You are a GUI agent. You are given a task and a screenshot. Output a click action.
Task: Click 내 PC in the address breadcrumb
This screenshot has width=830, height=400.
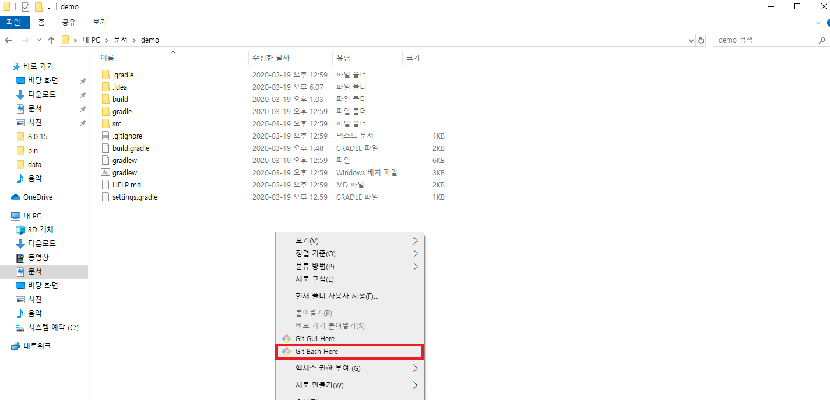click(x=91, y=40)
